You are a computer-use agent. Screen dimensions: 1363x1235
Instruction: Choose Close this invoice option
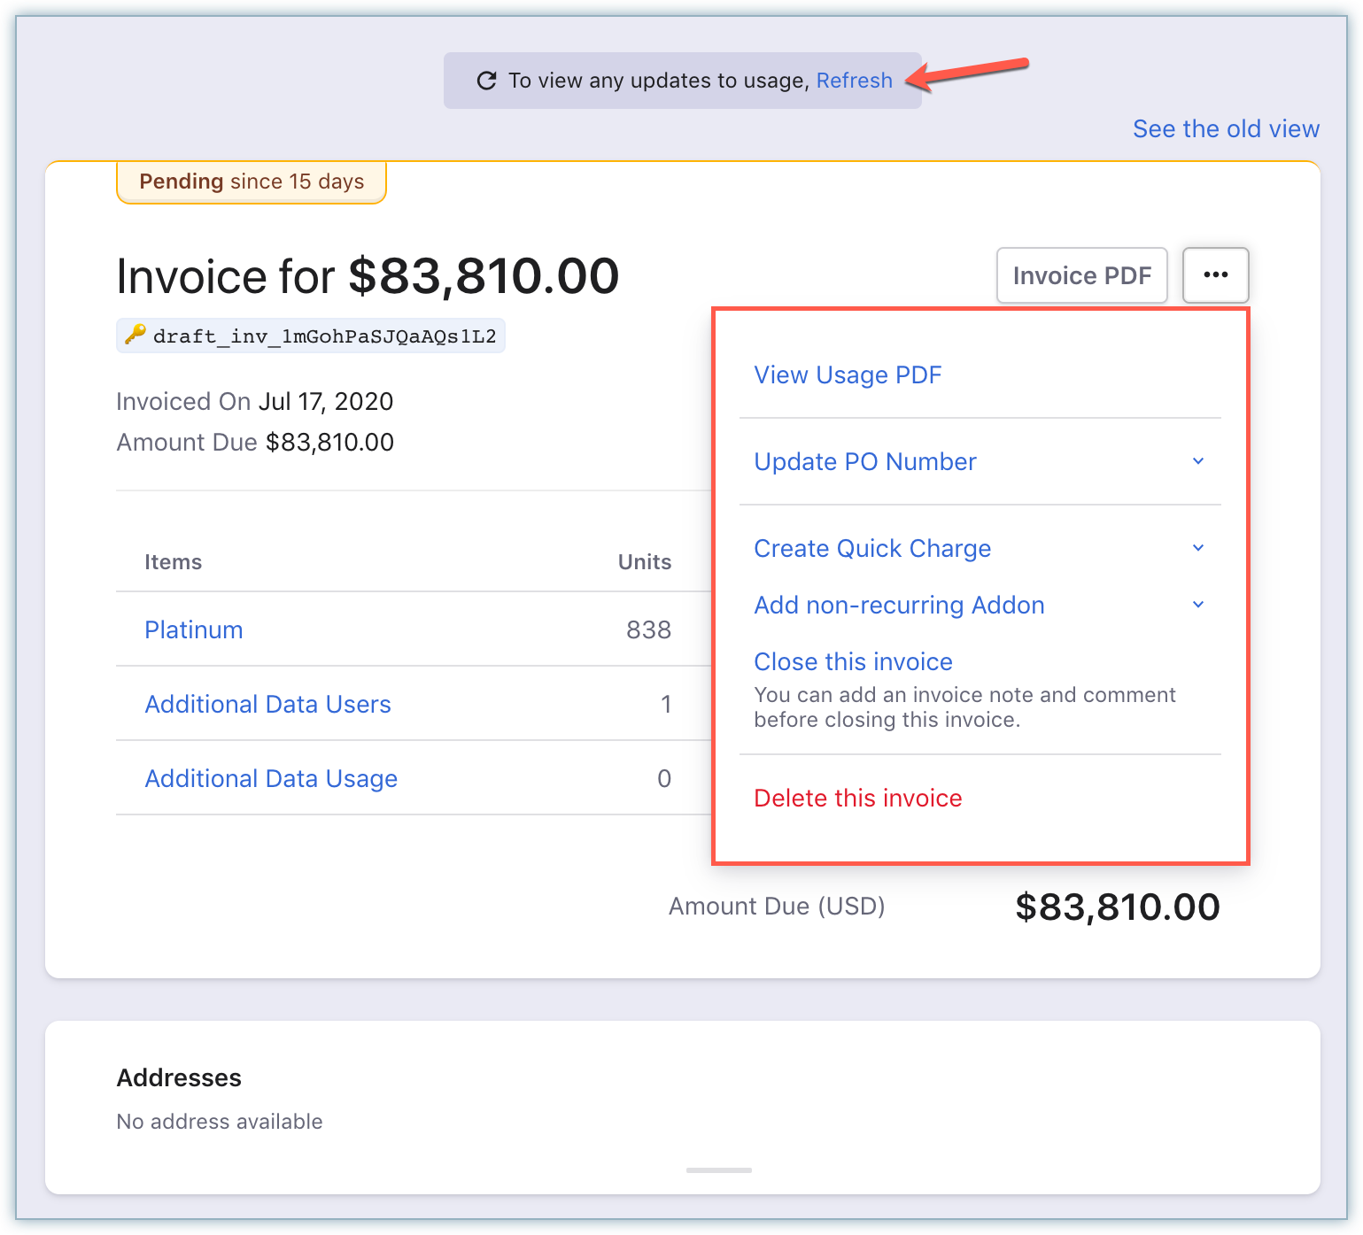click(x=853, y=662)
